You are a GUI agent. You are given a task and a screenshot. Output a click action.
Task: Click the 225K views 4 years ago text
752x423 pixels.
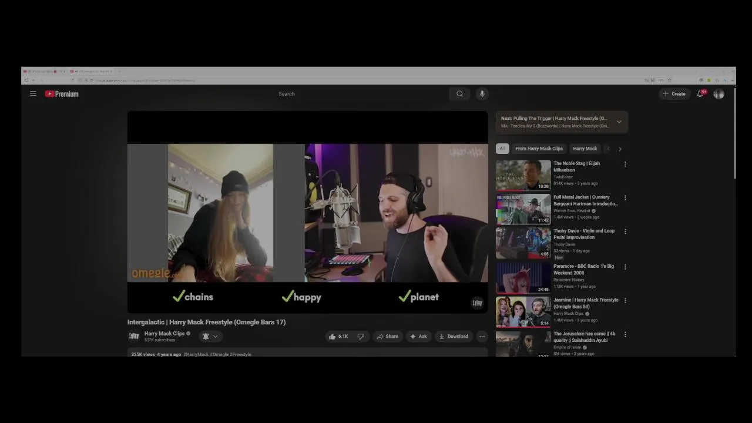(x=156, y=354)
